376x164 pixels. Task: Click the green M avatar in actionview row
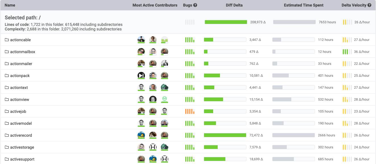(x=165, y=99)
